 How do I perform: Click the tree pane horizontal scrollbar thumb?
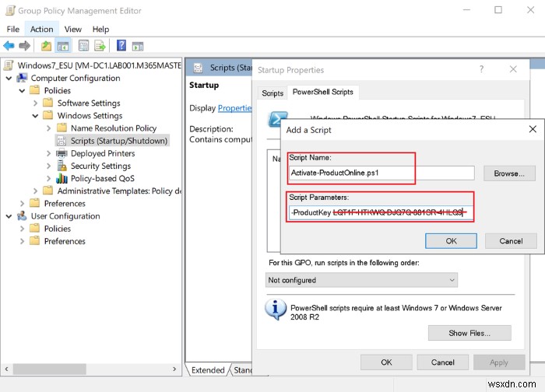click(x=49, y=369)
